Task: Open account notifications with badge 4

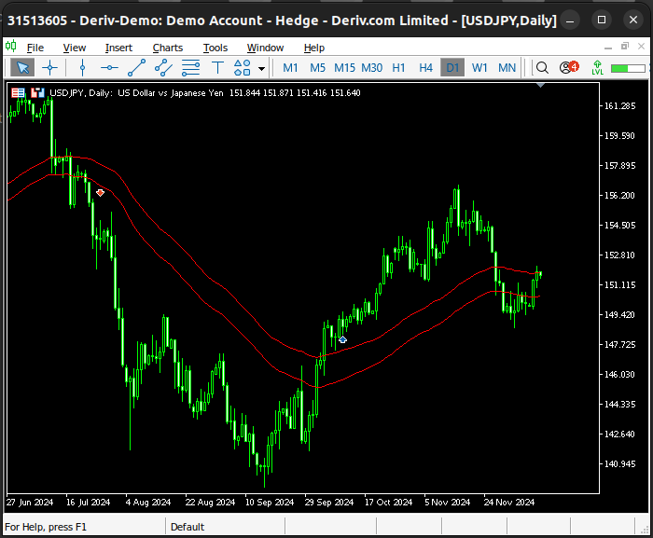Action: point(569,67)
